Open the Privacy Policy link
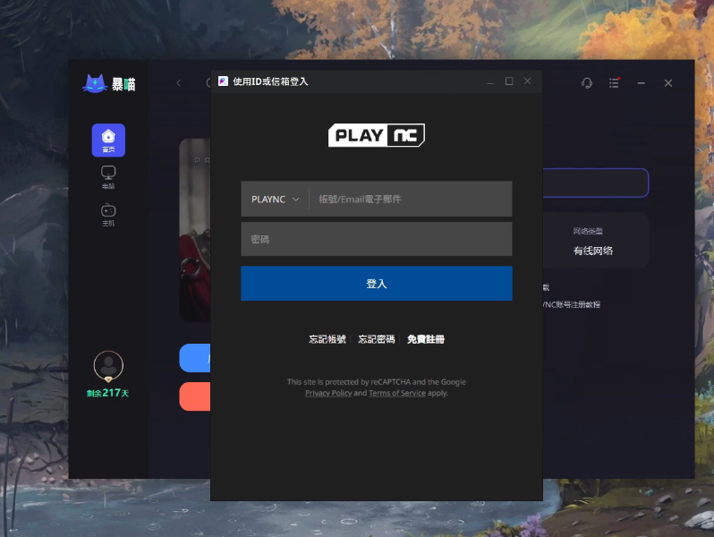This screenshot has width=714, height=537. click(x=328, y=393)
